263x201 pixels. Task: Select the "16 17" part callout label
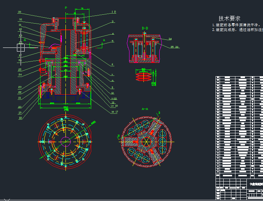(115, 112)
